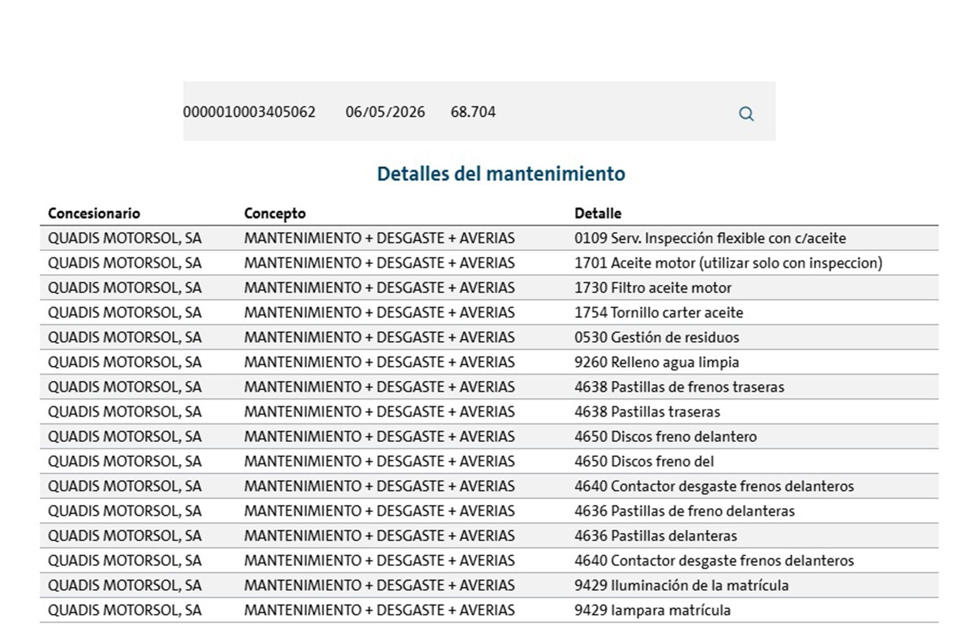
Task: Click the Concepto column header
Action: coord(275,213)
